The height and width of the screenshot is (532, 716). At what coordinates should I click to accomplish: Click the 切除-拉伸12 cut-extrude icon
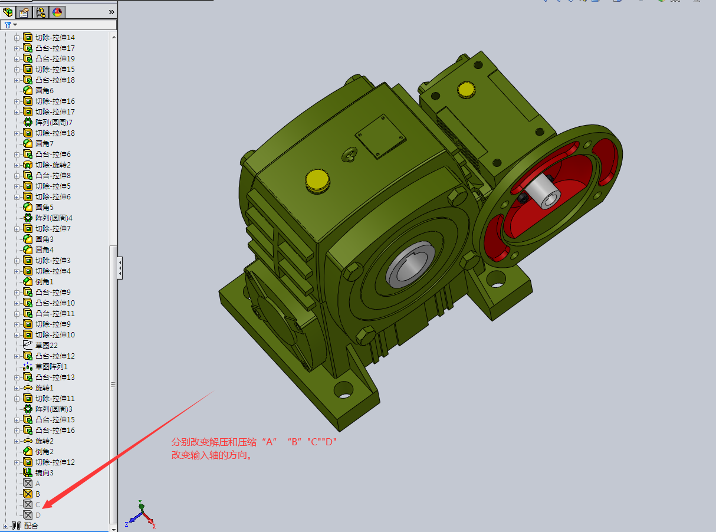(x=28, y=462)
